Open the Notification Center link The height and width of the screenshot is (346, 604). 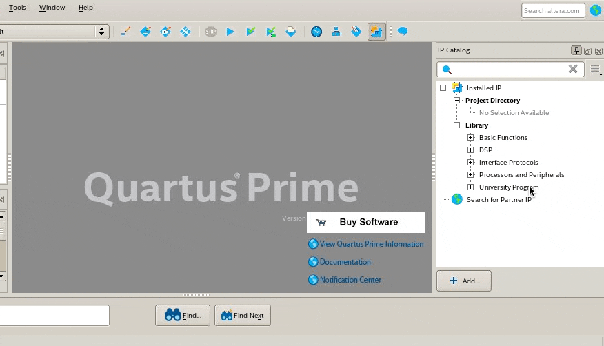click(x=350, y=280)
